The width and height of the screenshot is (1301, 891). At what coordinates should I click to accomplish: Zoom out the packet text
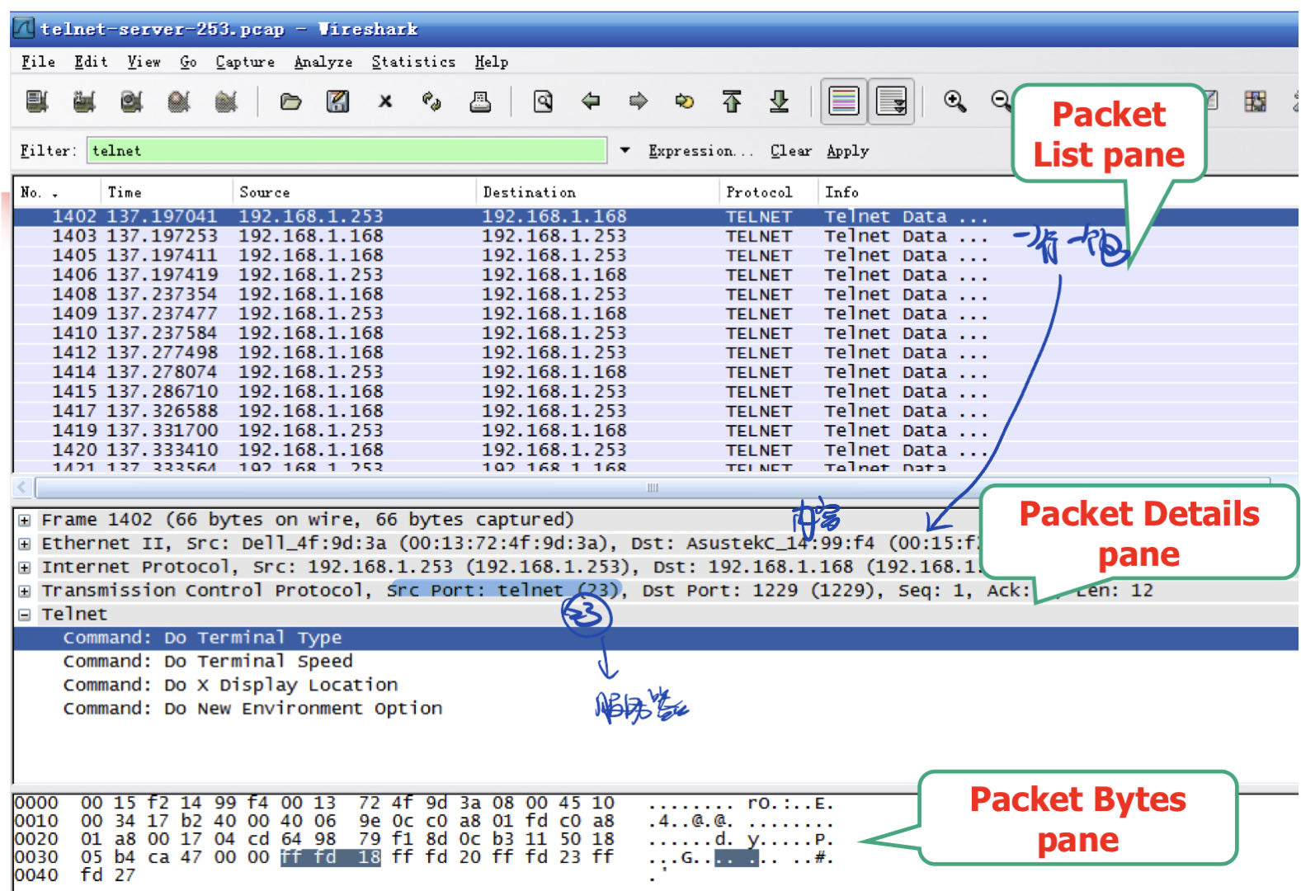click(x=1001, y=101)
